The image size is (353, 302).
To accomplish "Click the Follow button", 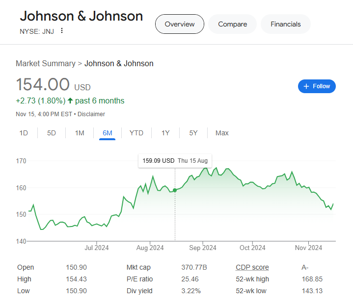I will [x=317, y=86].
